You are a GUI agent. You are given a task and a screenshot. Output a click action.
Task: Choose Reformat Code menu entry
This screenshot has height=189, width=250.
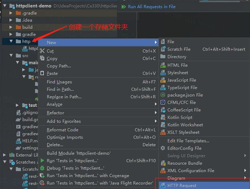pos(62,130)
